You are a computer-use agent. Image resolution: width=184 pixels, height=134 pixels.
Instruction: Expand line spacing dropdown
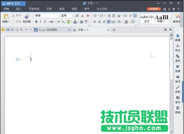tap(122, 22)
